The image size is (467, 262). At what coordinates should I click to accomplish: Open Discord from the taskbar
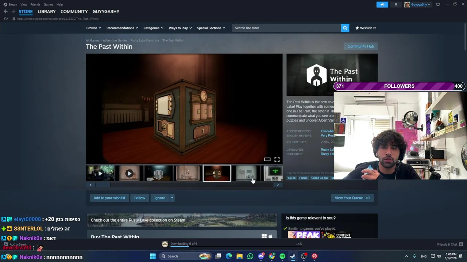click(261, 256)
